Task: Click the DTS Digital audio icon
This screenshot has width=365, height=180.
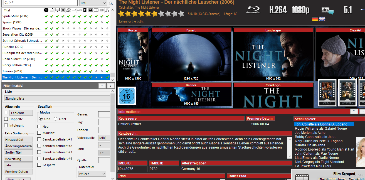Action: click(x=327, y=10)
